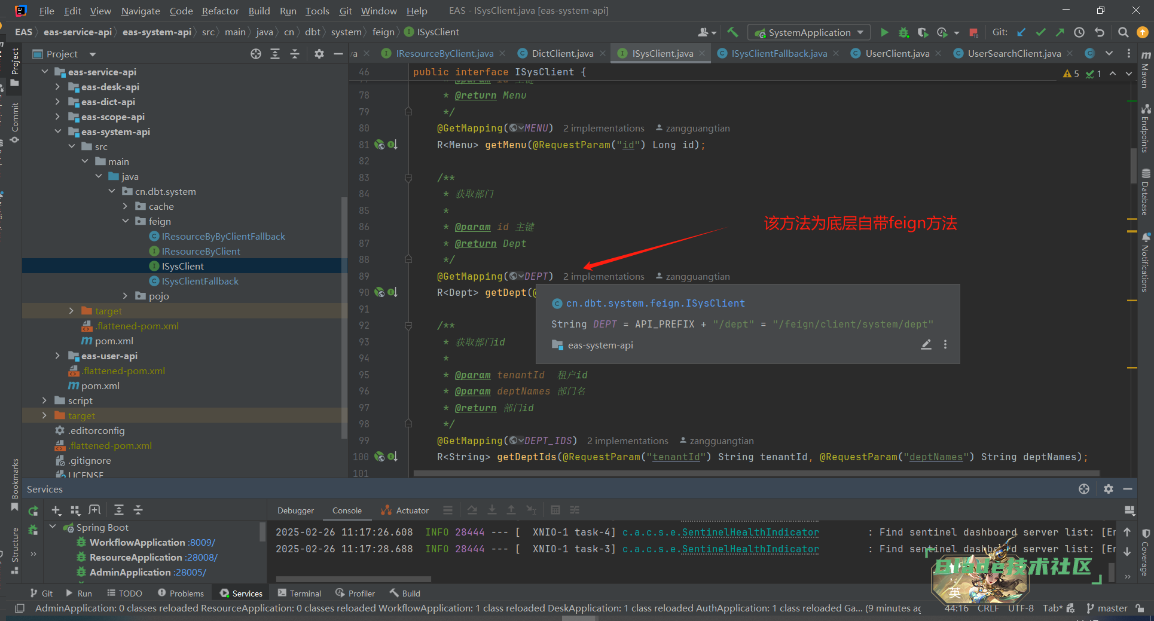The height and width of the screenshot is (621, 1154).
Task: Open Project view mode dropdown
Action: pos(93,54)
